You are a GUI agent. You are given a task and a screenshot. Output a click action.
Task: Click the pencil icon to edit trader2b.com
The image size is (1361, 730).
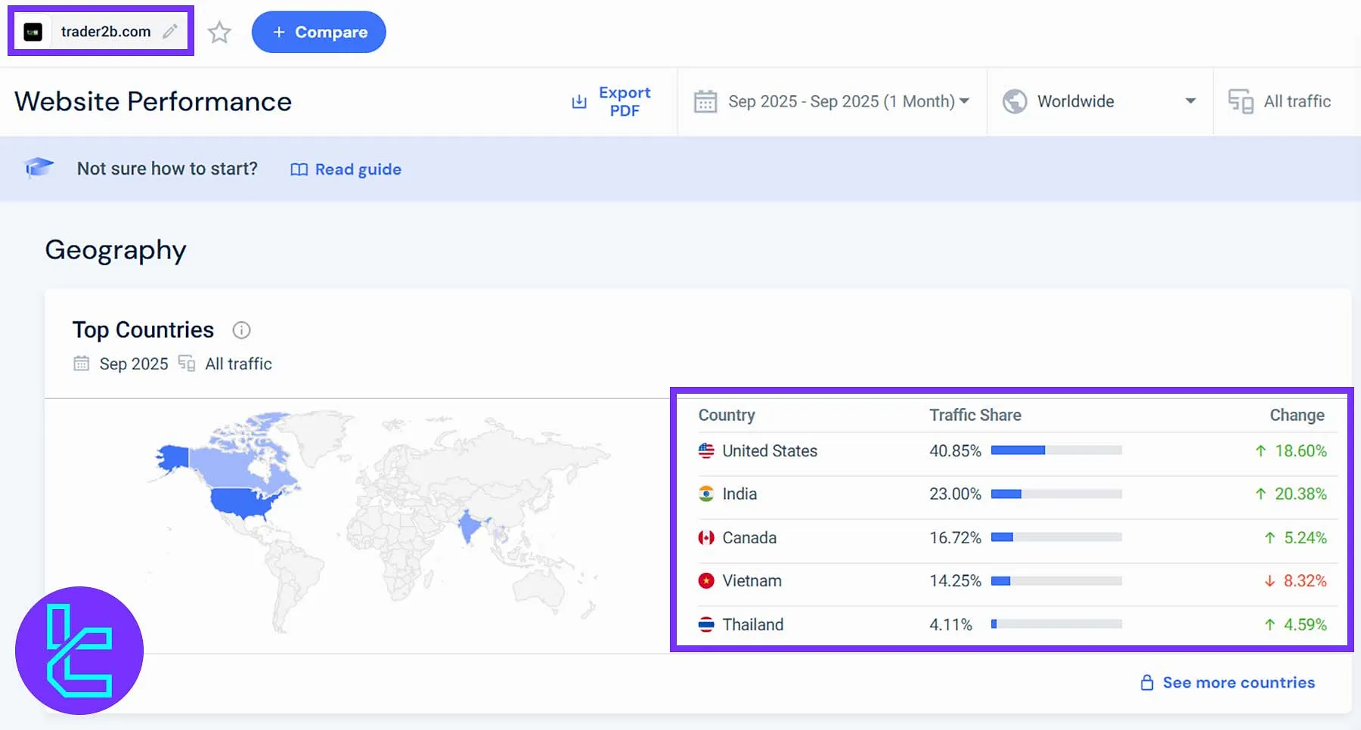pyautogui.click(x=169, y=31)
